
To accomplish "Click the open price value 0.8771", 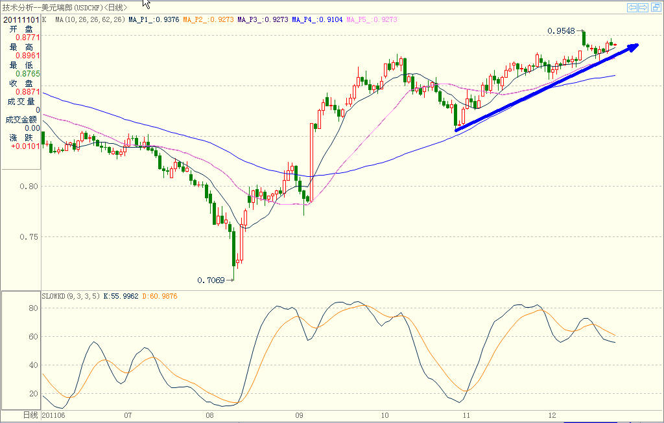I will click(x=27, y=38).
